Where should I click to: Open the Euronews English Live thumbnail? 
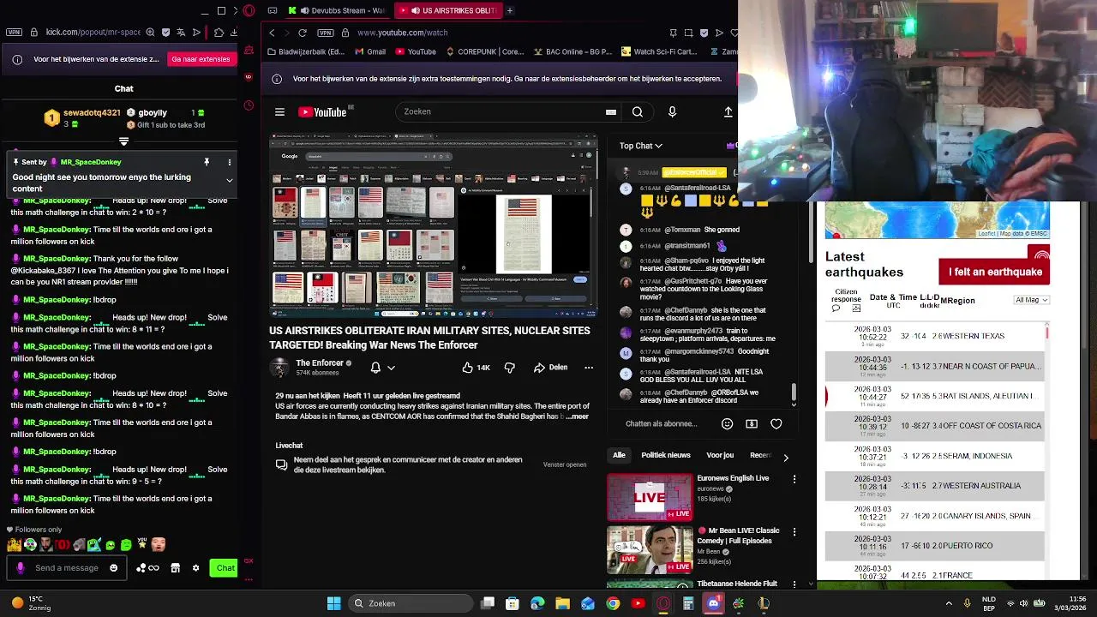[650, 497]
